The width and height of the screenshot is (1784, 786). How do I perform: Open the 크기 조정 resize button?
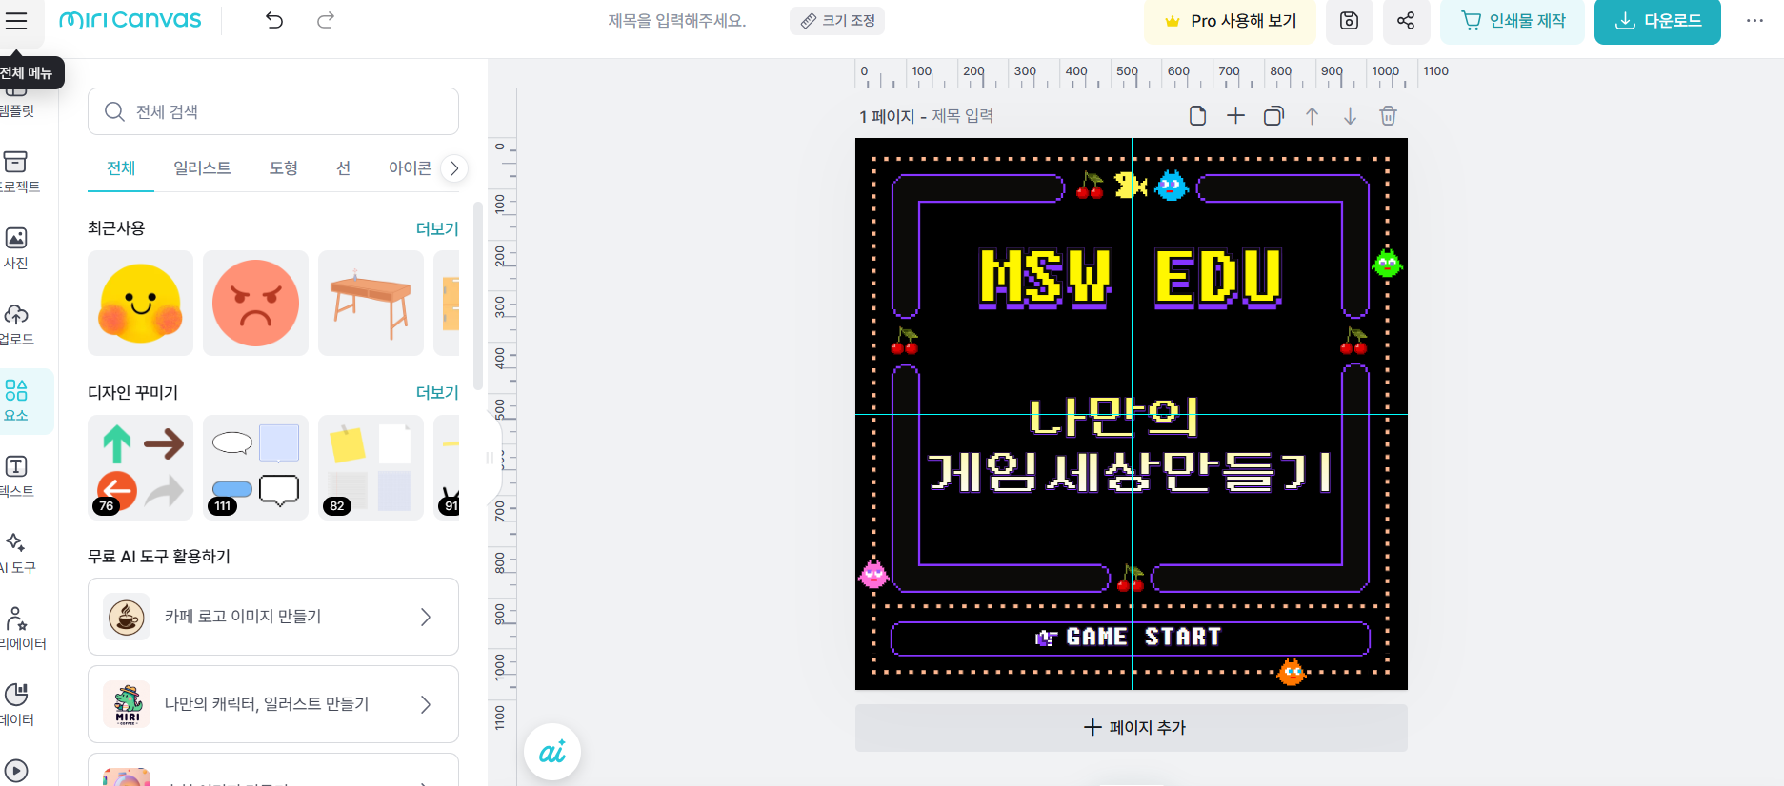837,20
